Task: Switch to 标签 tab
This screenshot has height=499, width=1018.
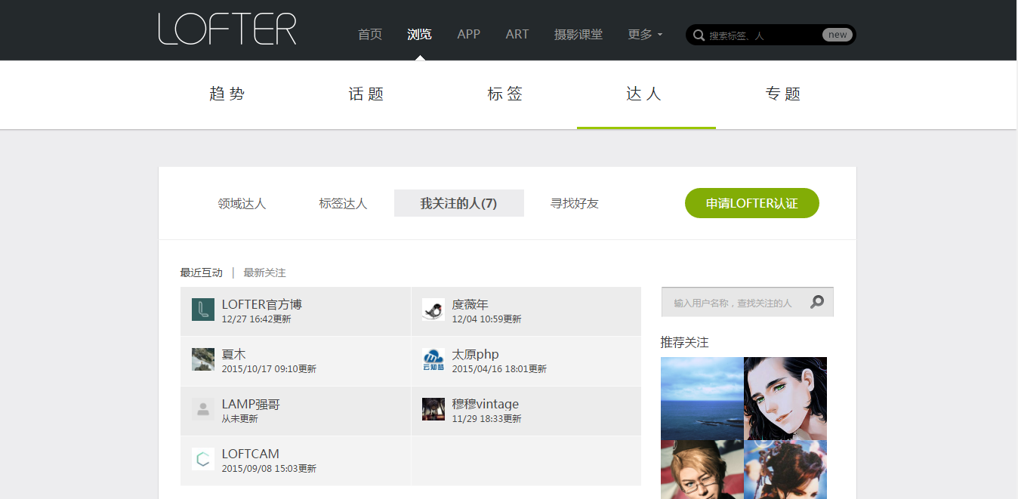Action: click(x=505, y=94)
